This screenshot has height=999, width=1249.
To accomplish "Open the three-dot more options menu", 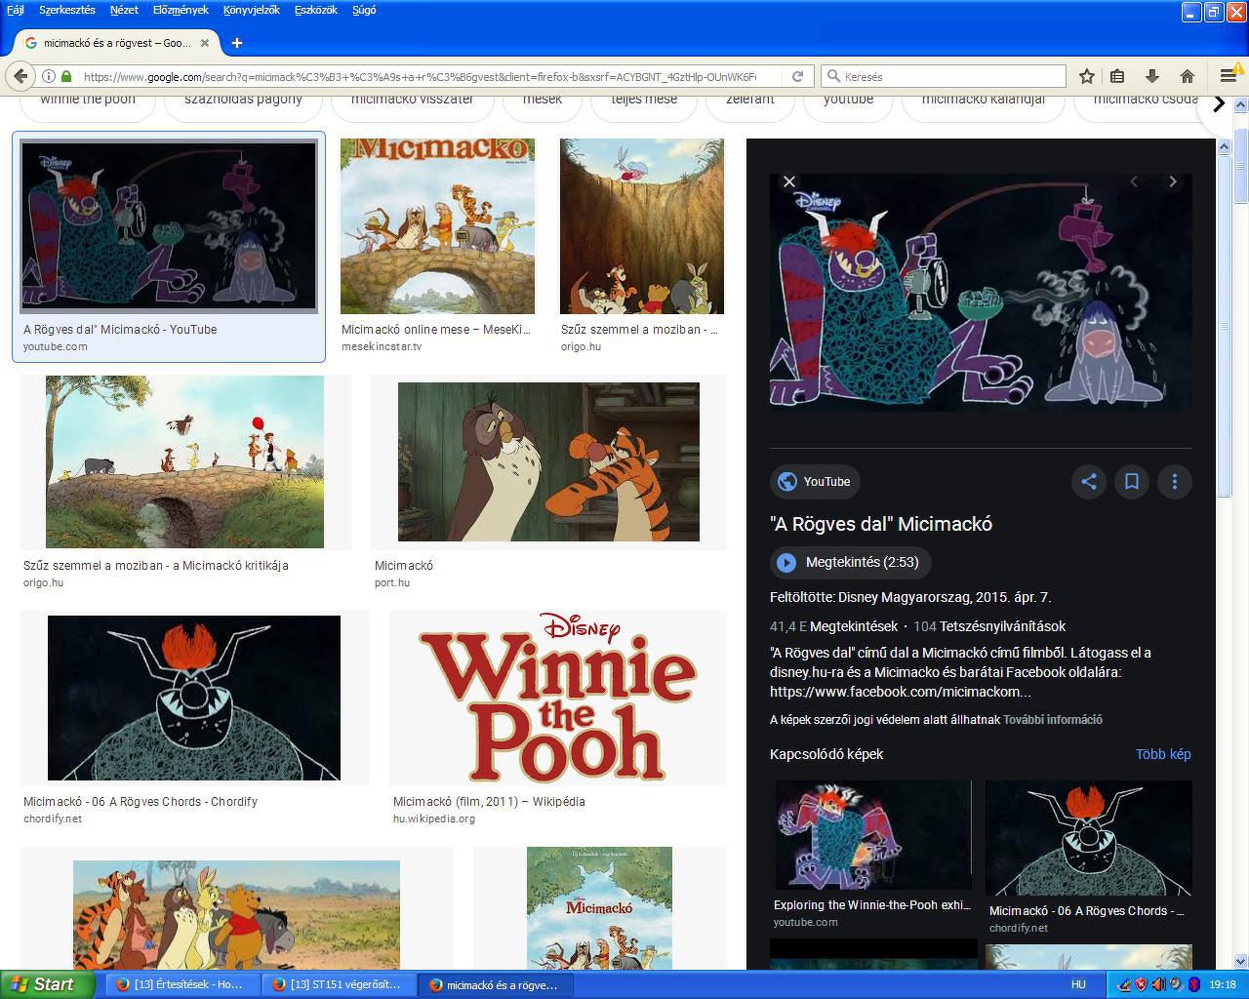I will point(1175,481).
